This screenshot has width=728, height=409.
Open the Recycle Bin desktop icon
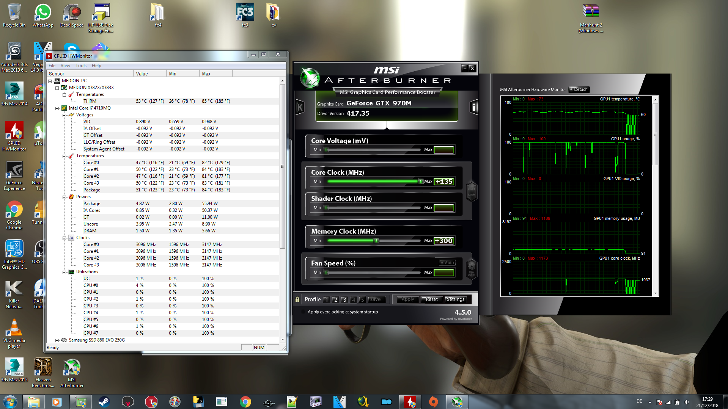click(14, 16)
